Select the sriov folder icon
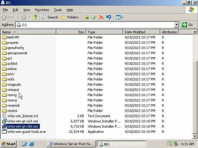This screenshot has height=148, width=198. tap(4, 74)
